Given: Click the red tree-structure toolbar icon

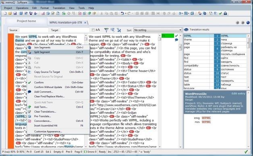Looking at the screenshot, I should [x=79, y=13].
